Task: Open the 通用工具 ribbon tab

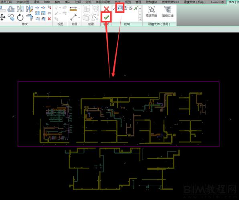Action: (6, 2)
